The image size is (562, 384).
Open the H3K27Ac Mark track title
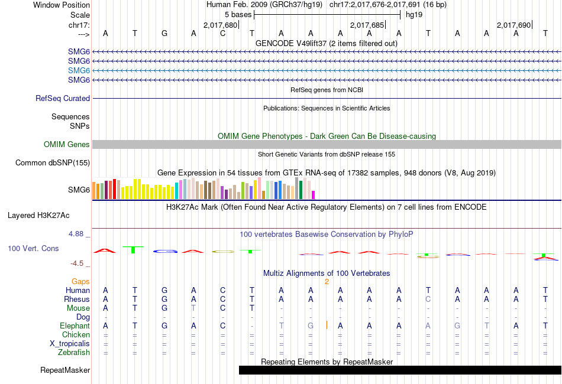coord(327,207)
